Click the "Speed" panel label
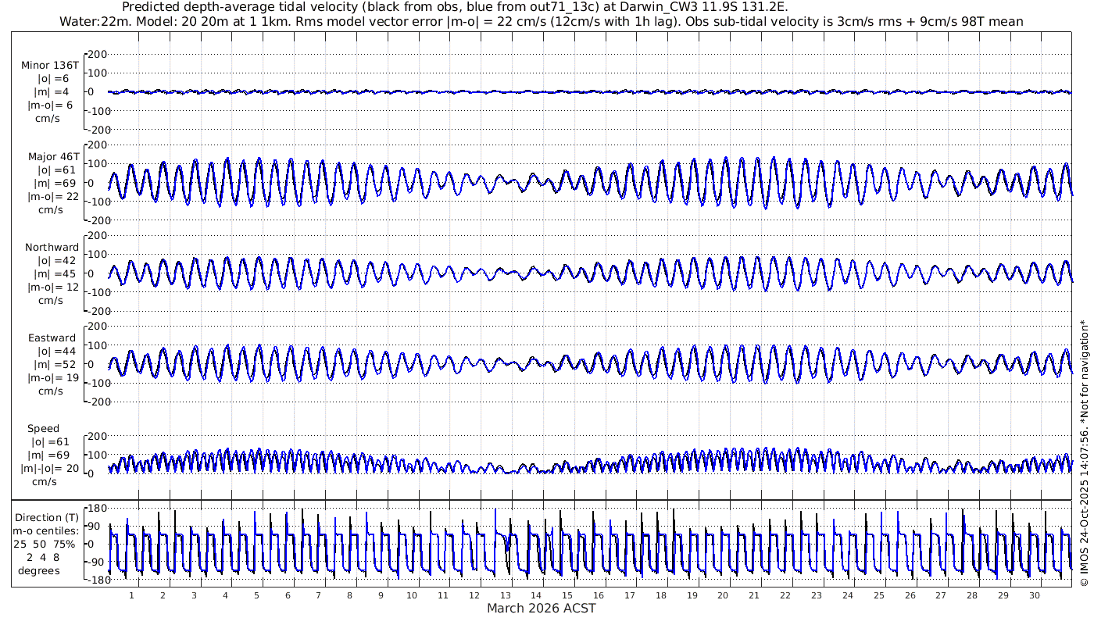 (x=43, y=429)
